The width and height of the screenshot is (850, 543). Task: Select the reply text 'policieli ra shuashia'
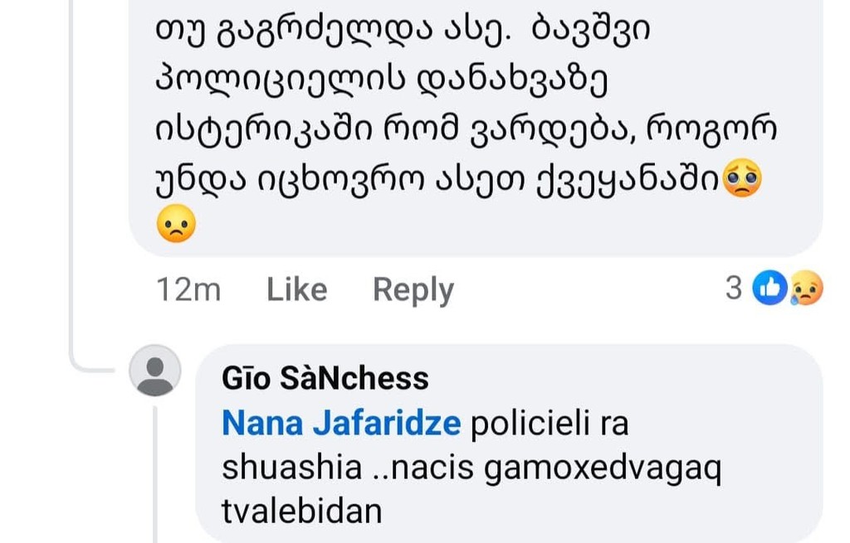coord(426,445)
